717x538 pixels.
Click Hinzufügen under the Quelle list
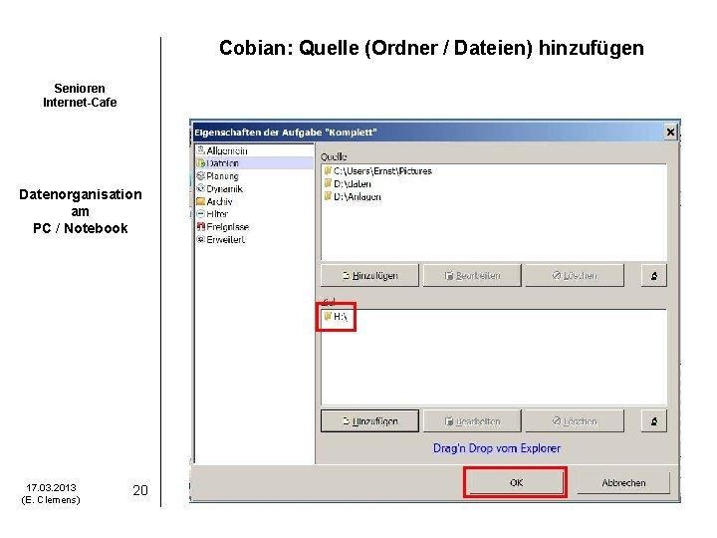[369, 275]
